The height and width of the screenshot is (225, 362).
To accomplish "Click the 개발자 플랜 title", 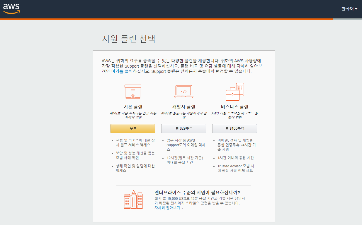I will coord(184,107).
